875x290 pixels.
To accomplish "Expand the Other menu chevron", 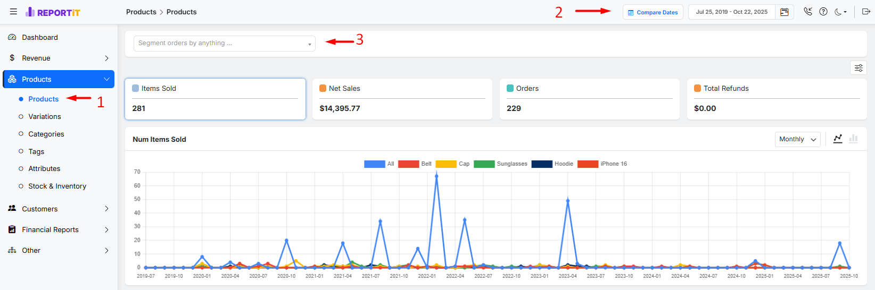I will [x=106, y=250].
